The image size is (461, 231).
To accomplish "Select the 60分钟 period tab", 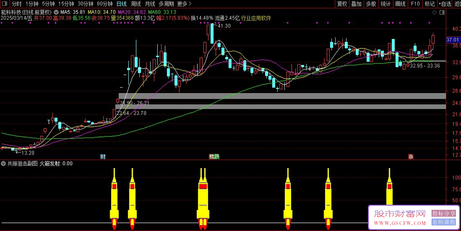I will 105,4.
